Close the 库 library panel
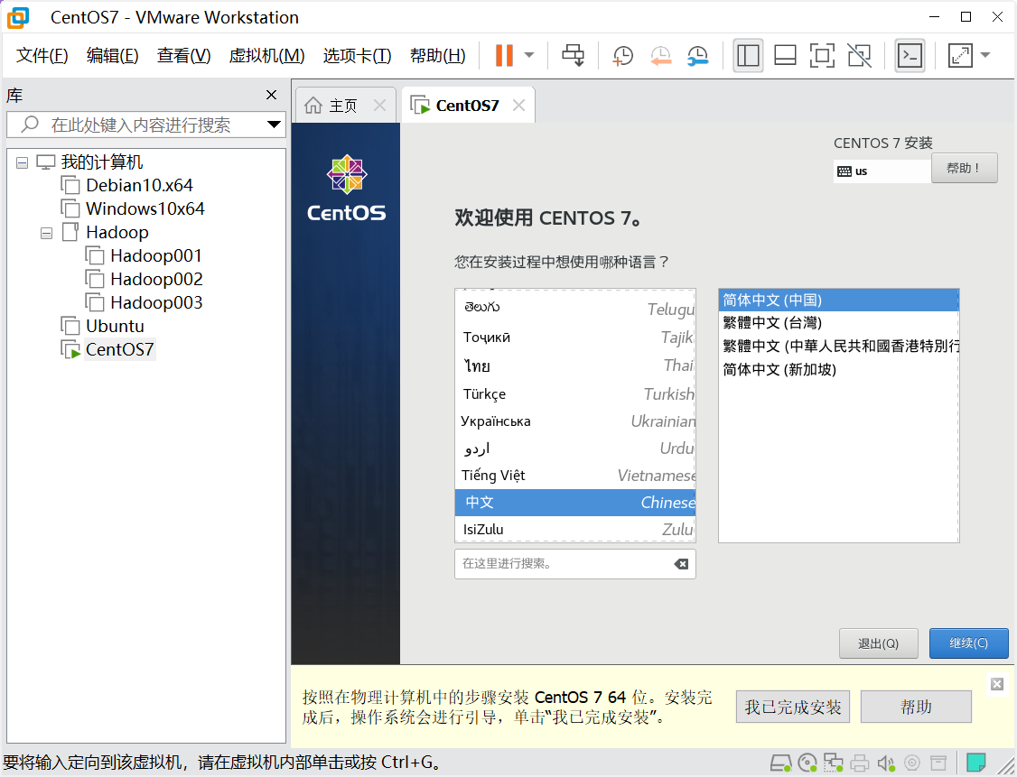 coord(271,96)
